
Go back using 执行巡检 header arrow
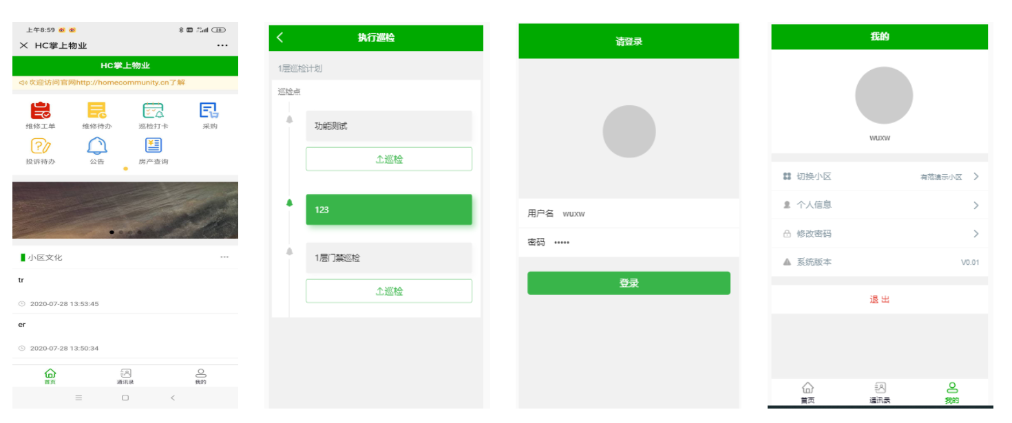280,38
